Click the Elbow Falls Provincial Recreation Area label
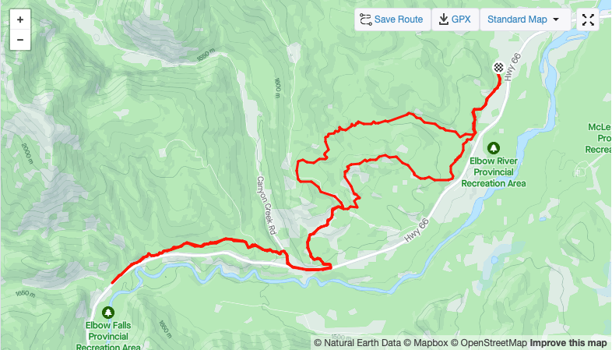Image resolution: width=612 pixels, height=350 pixels. (108, 336)
